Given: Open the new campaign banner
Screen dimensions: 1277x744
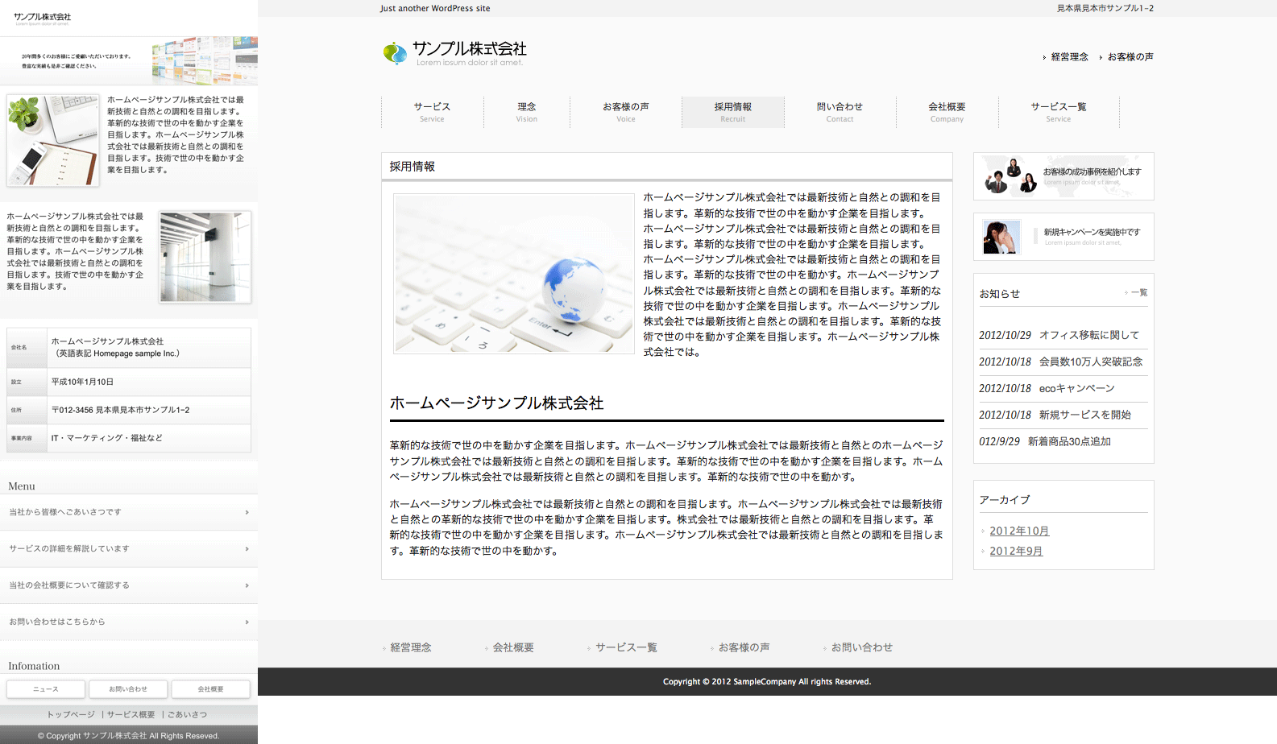Looking at the screenshot, I should click(x=1063, y=237).
